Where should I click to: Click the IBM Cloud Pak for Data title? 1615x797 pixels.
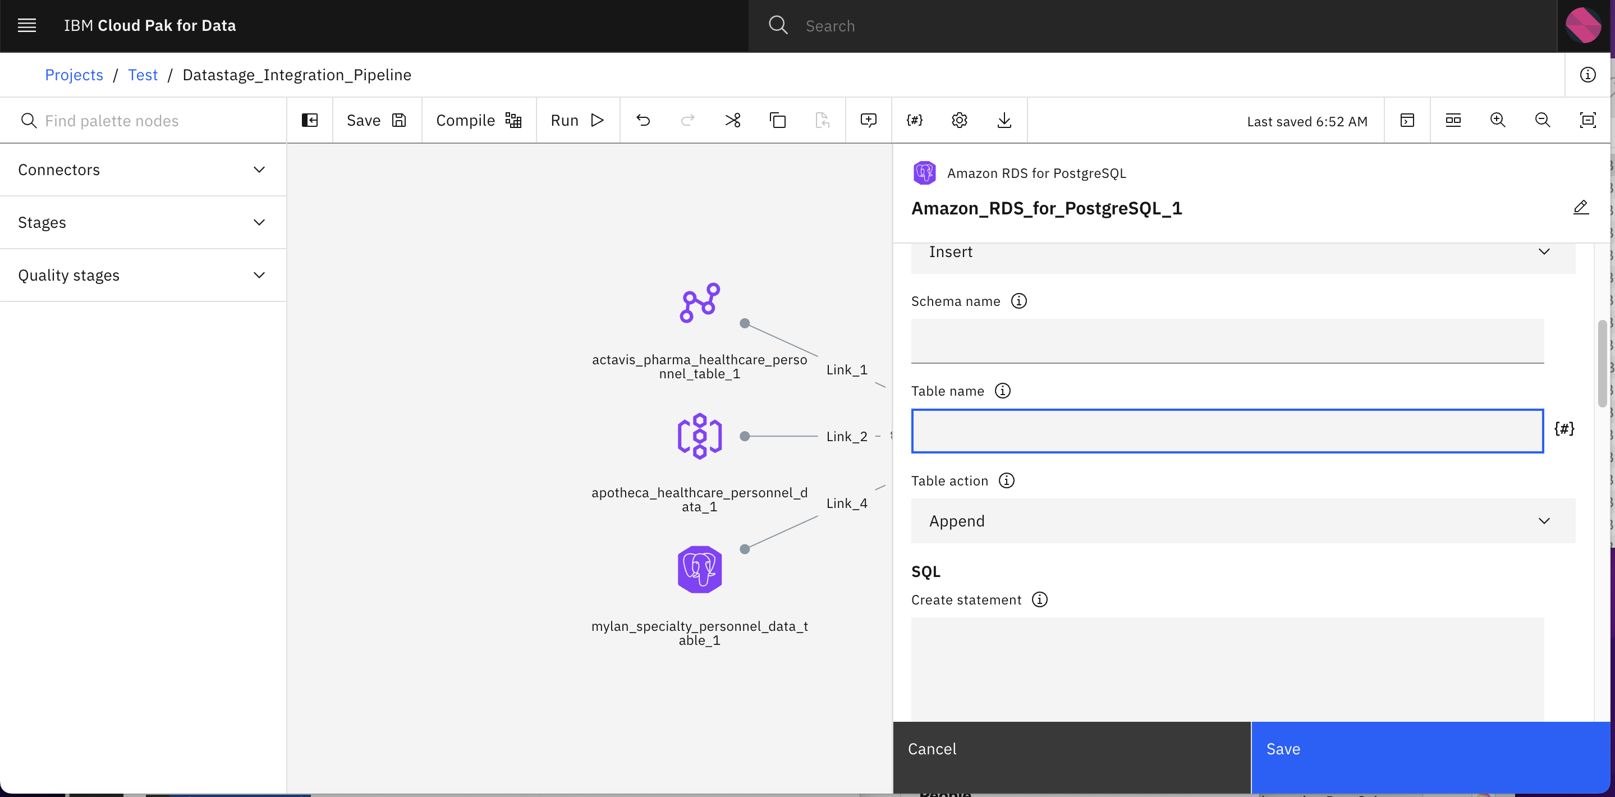(x=150, y=26)
